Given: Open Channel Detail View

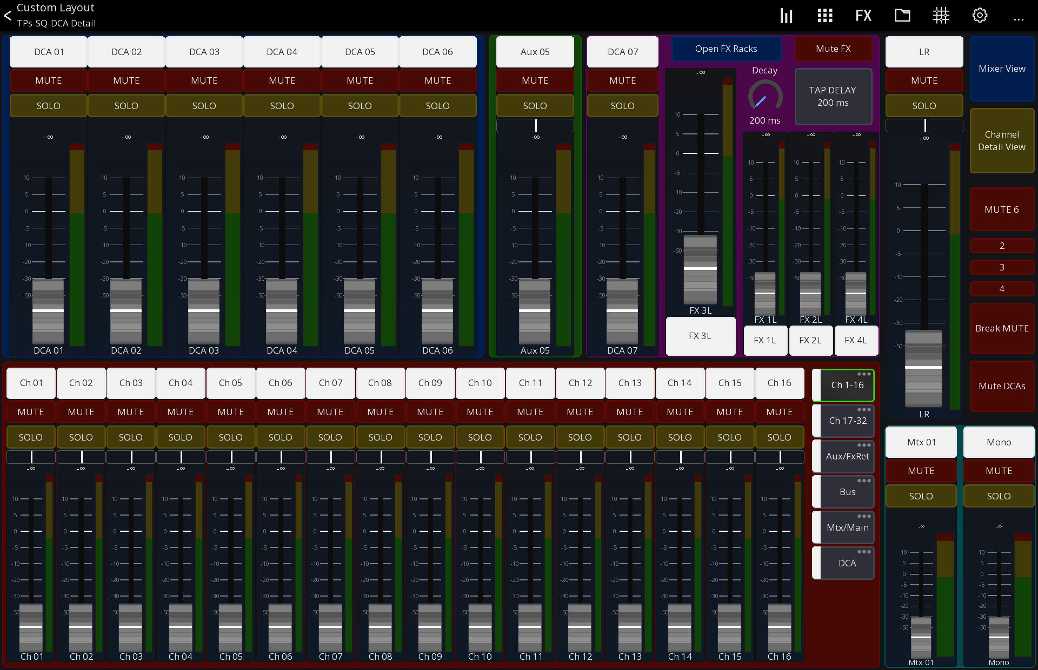Looking at the screenshot, I should [1002, 140].
